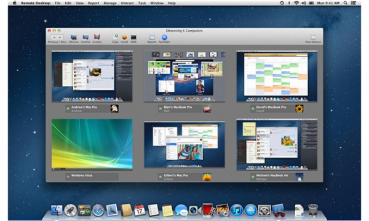
Task: Click Gilbert's sunflower user picture
Action: [x=207, y=177]
